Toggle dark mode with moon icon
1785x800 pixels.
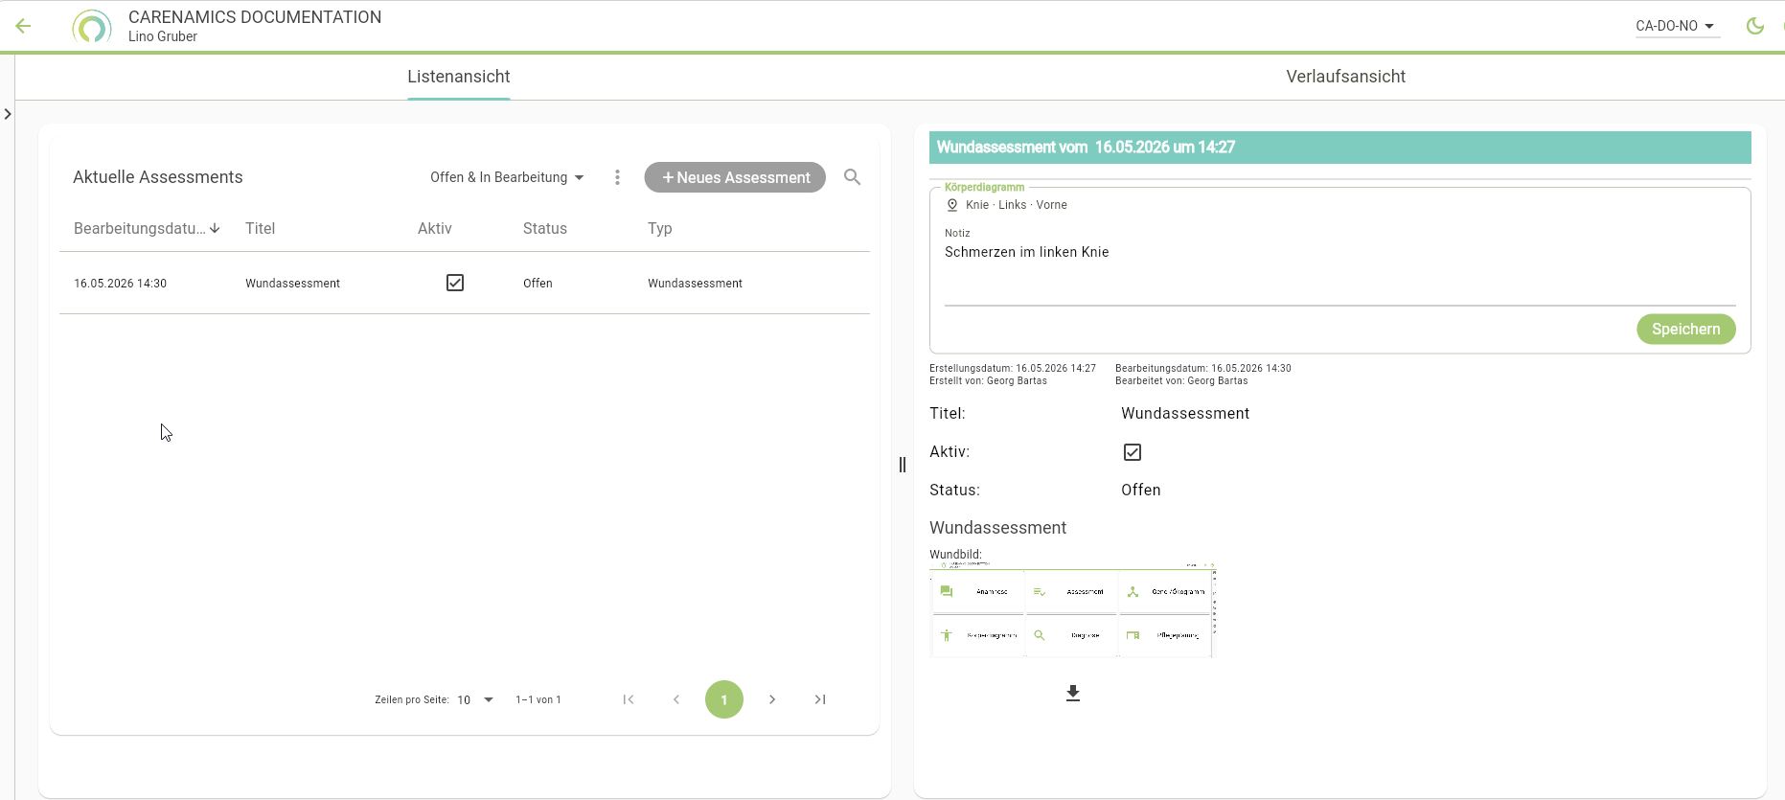pos(1755,26)
